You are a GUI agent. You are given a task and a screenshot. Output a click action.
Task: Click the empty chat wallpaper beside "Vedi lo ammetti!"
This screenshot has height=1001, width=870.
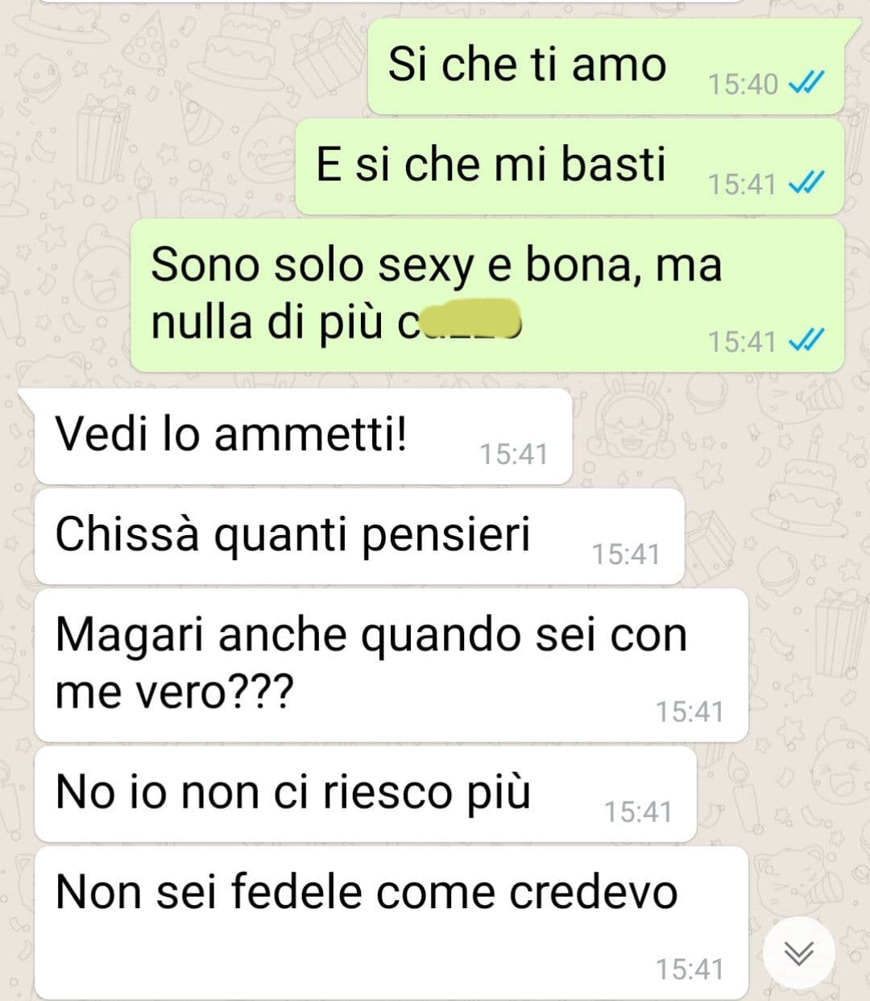click(x=717, y=437)
